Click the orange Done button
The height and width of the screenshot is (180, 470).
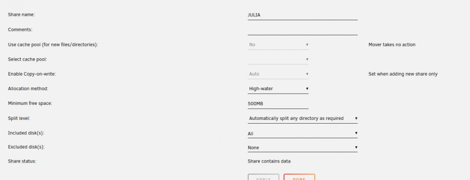pyautogui.click(x=299, y=177)
